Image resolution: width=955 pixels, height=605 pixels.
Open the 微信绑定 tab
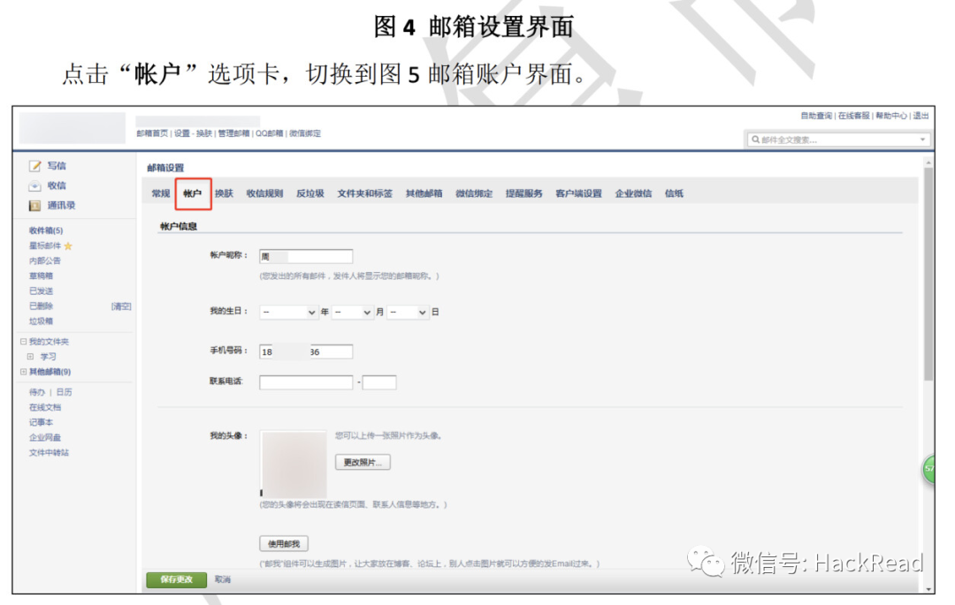474,194
